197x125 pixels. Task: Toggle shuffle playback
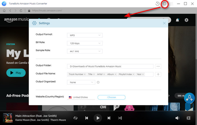(x=120, y=118)
